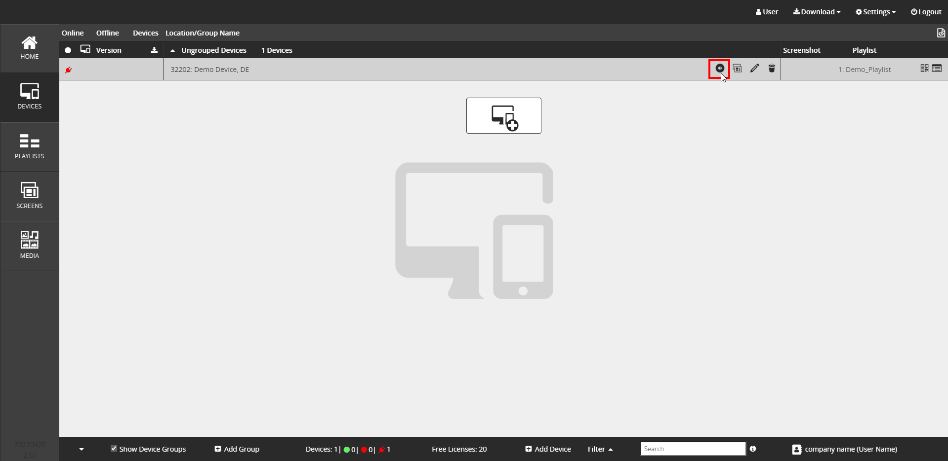Image resolution: width=948 pixels, height=461 pixels.
Task: Open playlist list icon beside Demo_Playlist
Action: pos(937,69)
